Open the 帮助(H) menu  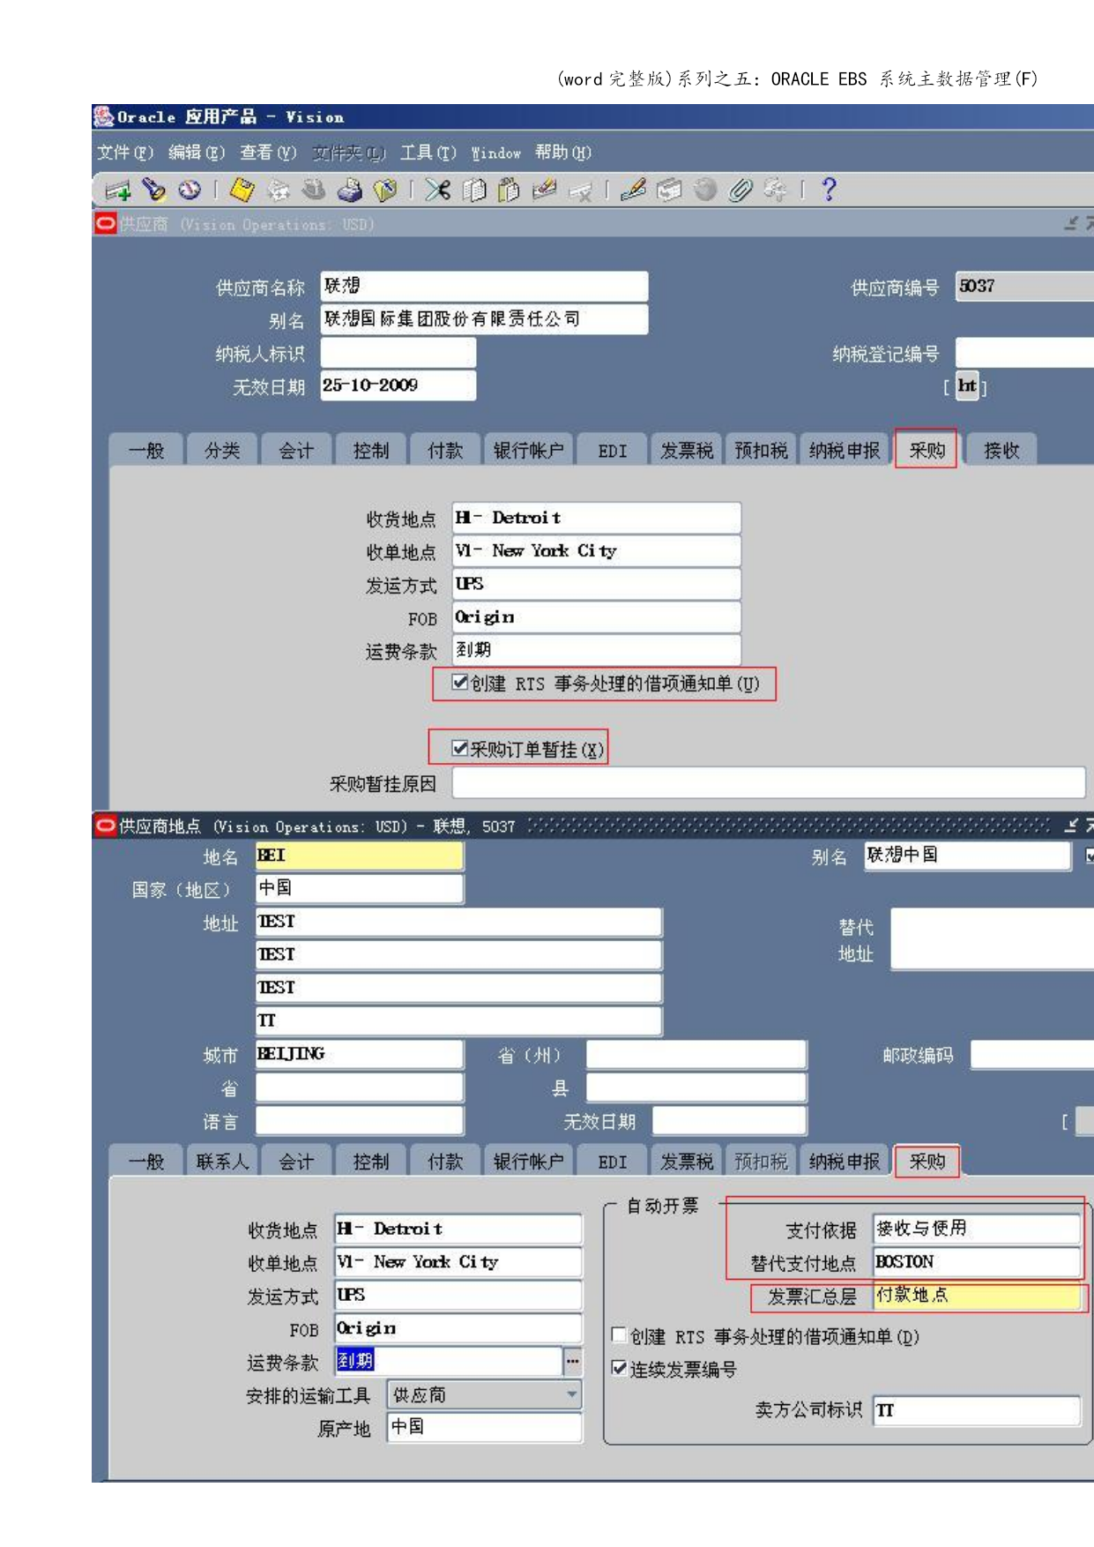563,153
